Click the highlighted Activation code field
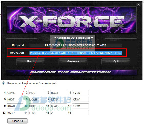 click(76, 53)
